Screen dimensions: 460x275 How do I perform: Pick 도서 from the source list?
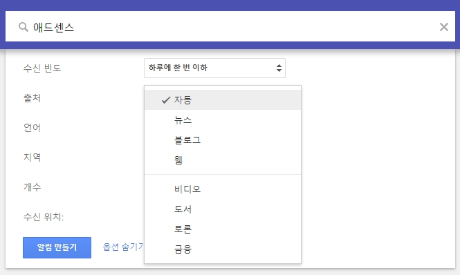[223, 209]
